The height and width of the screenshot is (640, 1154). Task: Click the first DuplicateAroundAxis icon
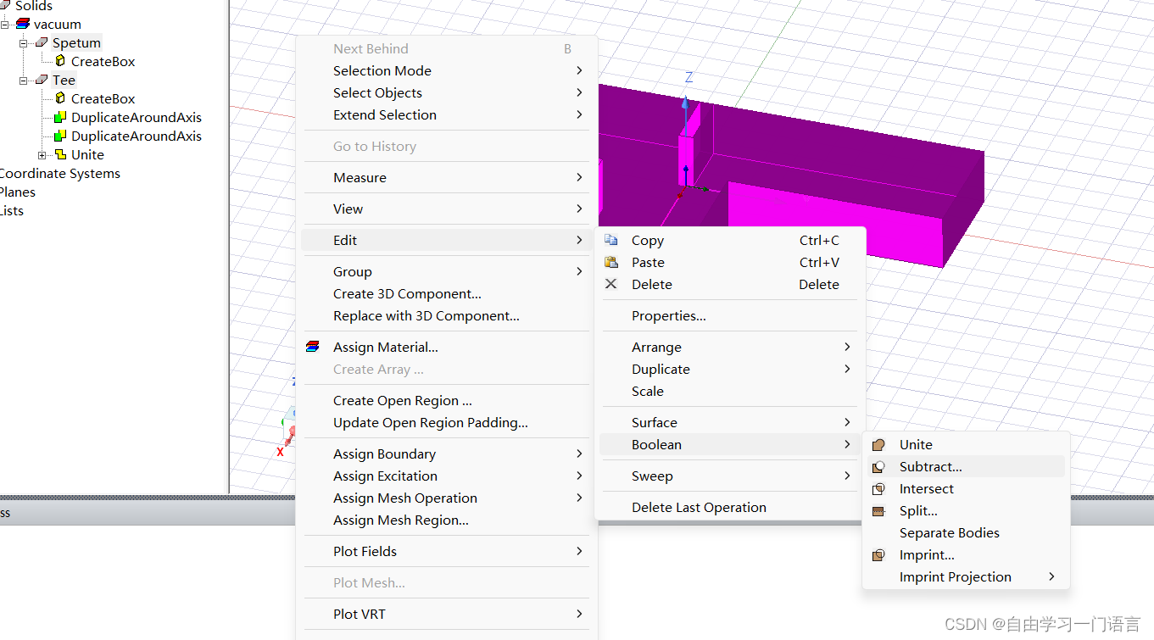[x=60, y=117]
